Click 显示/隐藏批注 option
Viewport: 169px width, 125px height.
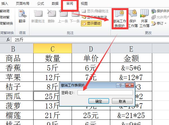pyautogui.click(x=95, y=11)
